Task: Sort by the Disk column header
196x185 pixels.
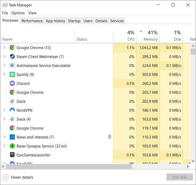Action: pyautogui.click(x=171, y=36)
